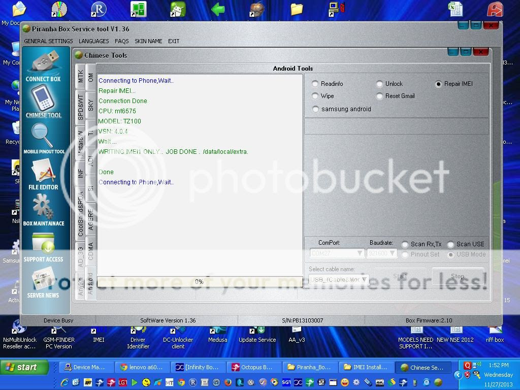The height and width of the screenshot is (390, 520).
Task: Click the EXIT menu item
Action: click(174, 41)
